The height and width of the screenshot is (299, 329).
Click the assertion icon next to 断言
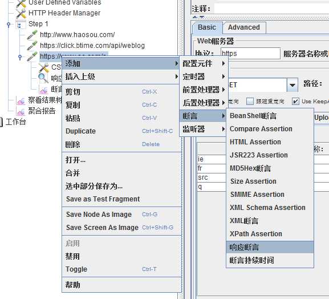44,90
